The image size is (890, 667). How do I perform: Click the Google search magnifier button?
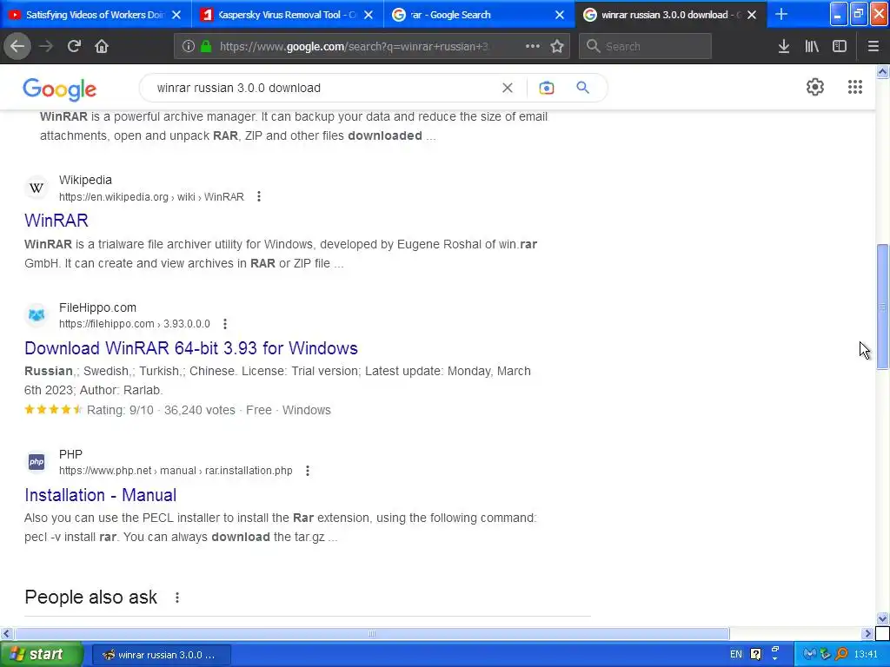582,88
